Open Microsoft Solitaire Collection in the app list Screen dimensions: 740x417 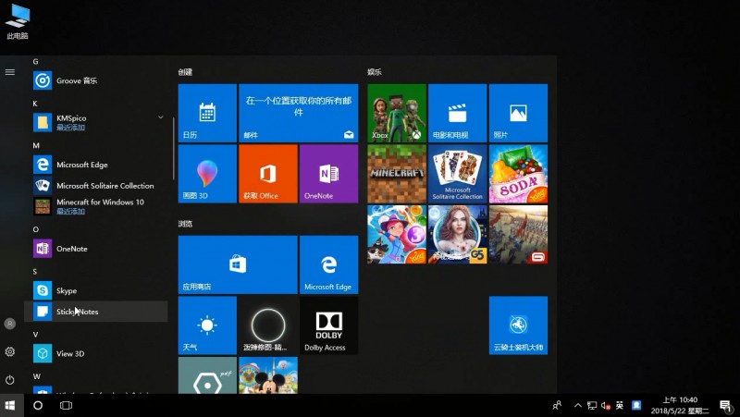(x=96, y=186)
